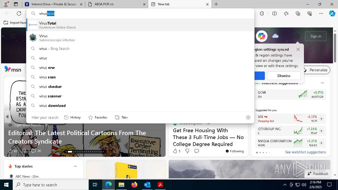Open browser Extensions icon
This screenshot has height=190, width=338.
coord(262,13)
